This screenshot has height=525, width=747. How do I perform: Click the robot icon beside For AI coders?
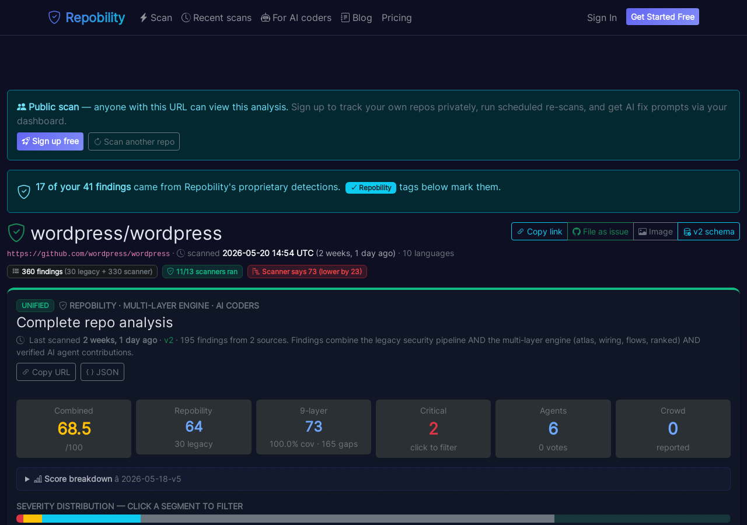pos(266,17)
